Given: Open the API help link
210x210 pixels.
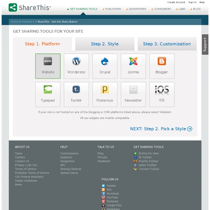Looking at the screenshot, I should click(62, 165).
